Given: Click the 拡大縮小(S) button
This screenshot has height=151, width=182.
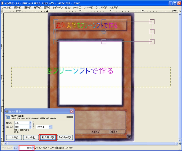Looking at the screenshot, I should pyautogui.click(x=48, y=137).
